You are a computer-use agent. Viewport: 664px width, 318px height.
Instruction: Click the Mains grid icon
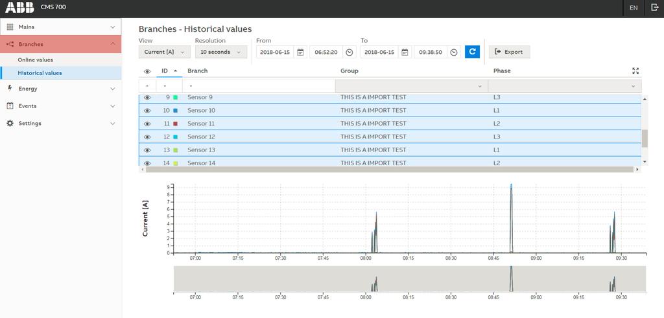(10, 27)
